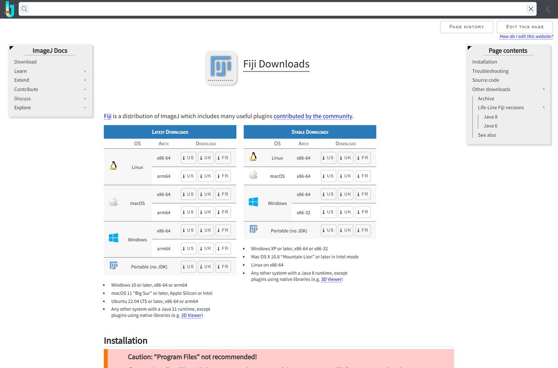
Task: Download Latest macOS arm64 from UK
Action: point(206,212)
